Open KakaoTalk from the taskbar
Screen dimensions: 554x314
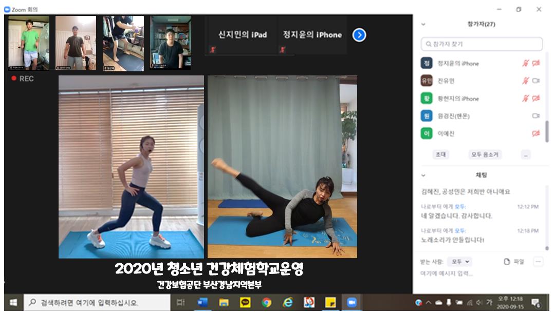(244, 303)
